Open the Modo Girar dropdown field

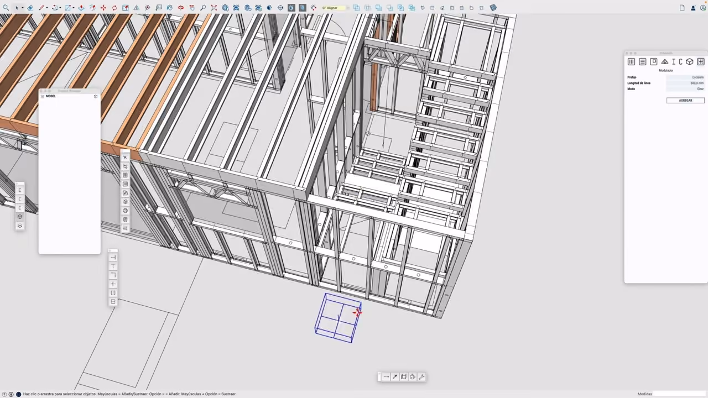(685, 89)
